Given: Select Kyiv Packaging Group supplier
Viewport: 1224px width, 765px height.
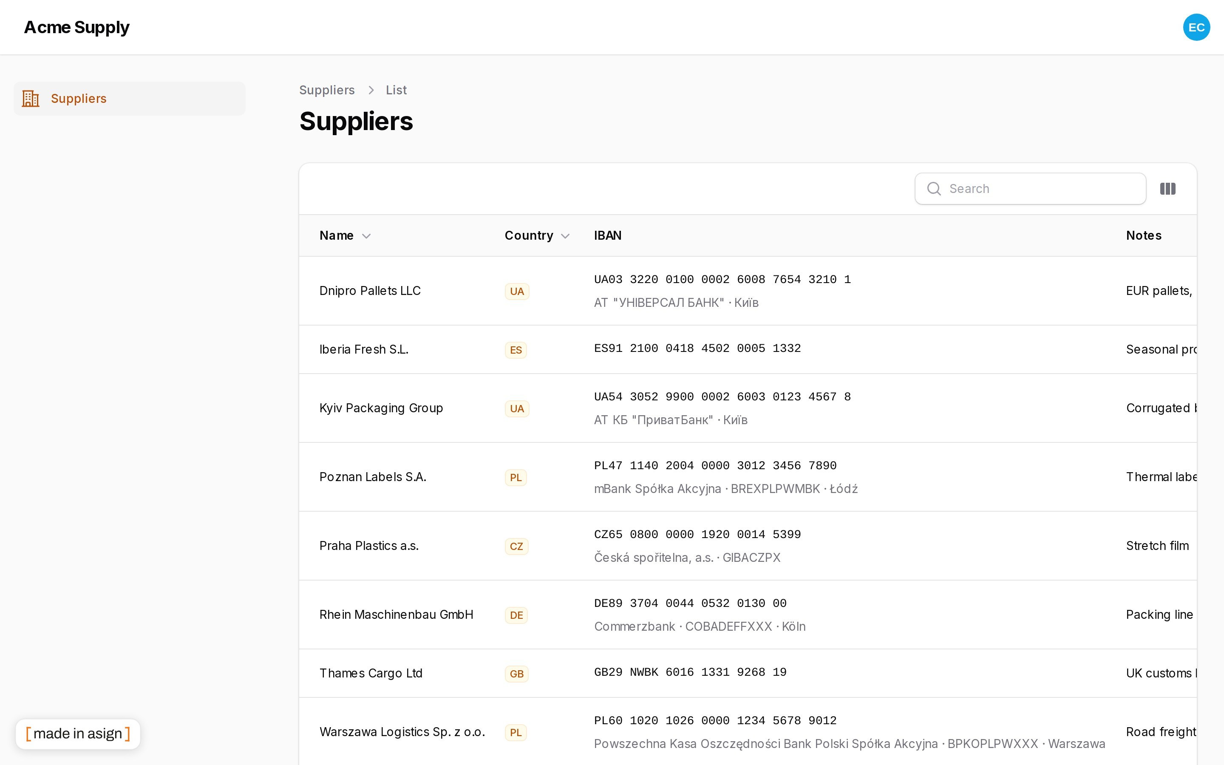Looking at the screenshot, I should point(381,408).
